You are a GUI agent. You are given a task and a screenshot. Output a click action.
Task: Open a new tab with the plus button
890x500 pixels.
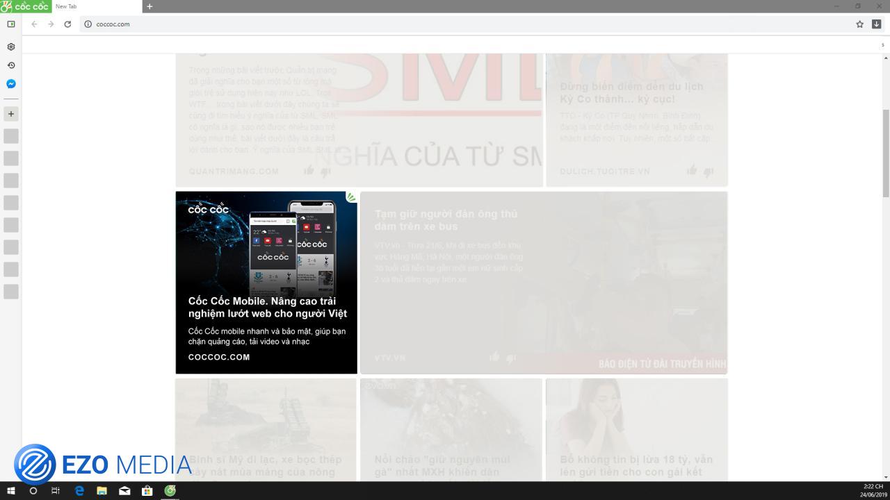[x=149, y=6]
